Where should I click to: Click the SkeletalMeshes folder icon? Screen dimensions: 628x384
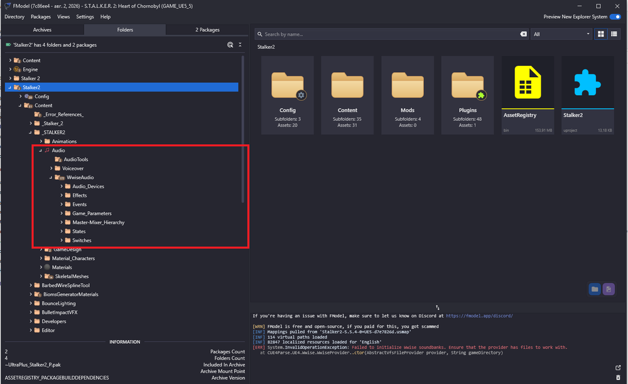click(49, 276)
